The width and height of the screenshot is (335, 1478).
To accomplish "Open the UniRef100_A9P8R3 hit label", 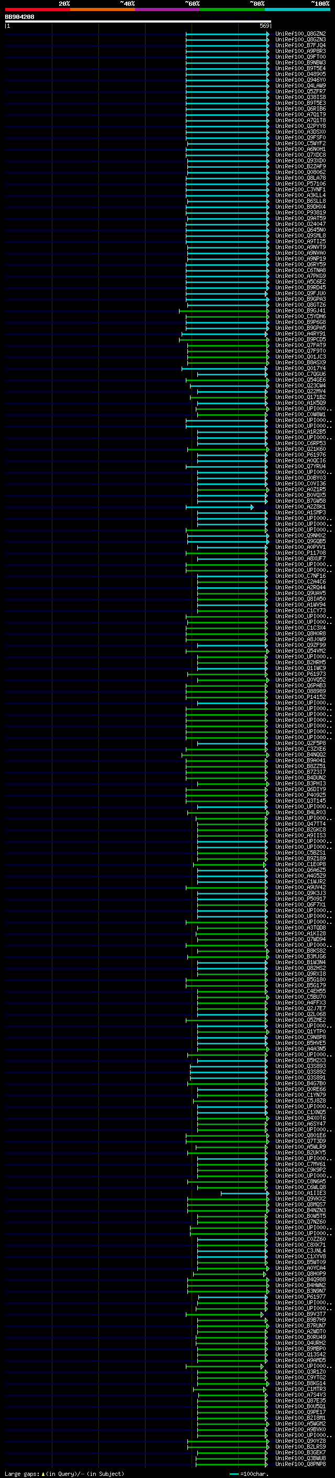I will [300, 51].
